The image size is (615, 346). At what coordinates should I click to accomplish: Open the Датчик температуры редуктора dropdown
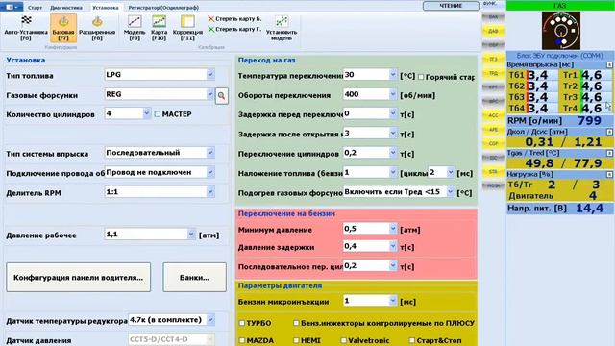click(x=210, y=320)
